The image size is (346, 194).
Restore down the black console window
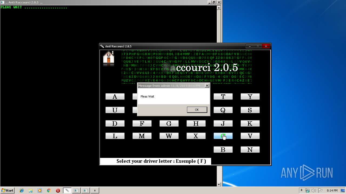tap(214, 2)
